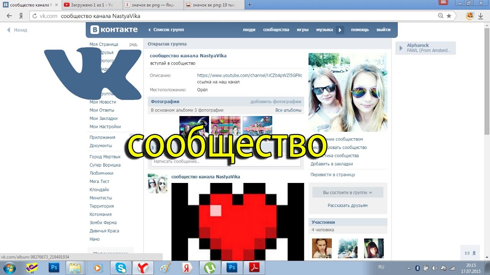490x275 pixels.
Task: Click the volume icon in the system tray
Action: tap(435, 268)
